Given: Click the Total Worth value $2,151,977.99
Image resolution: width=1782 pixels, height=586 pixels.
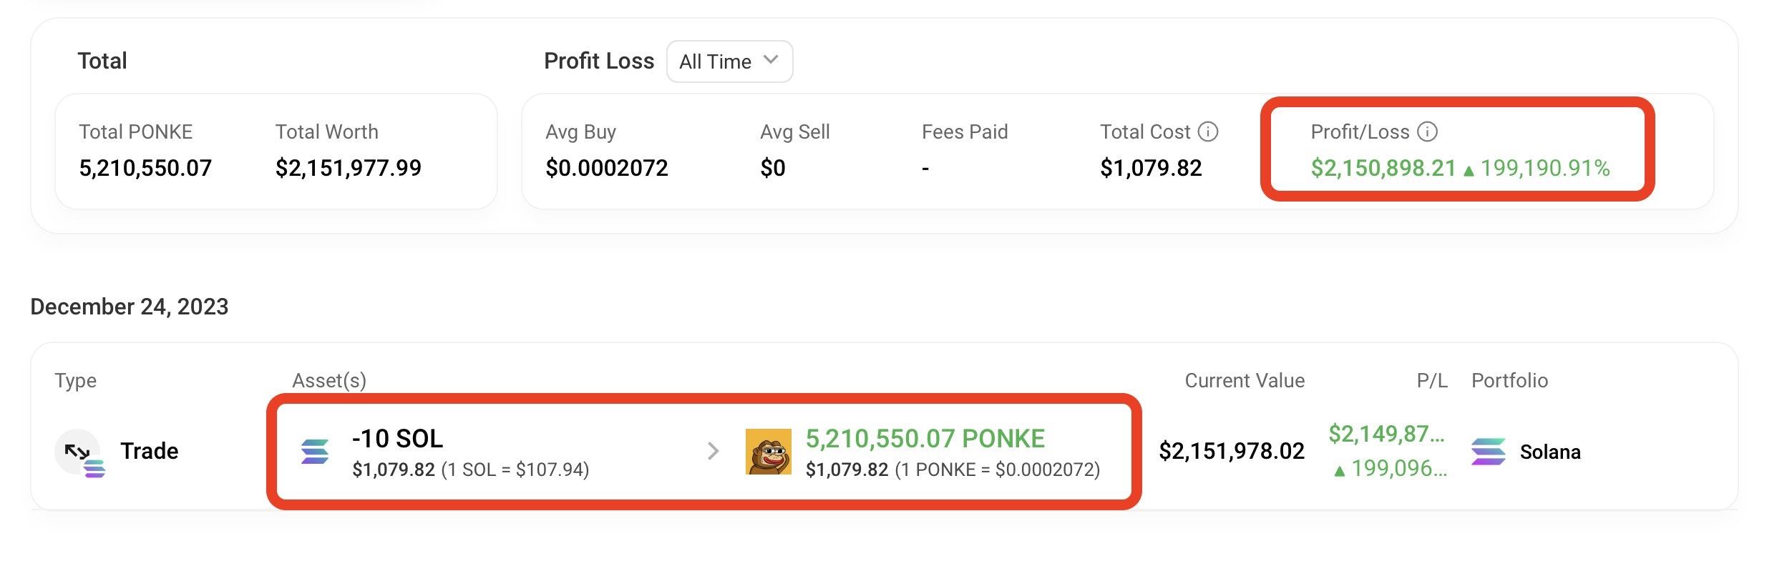Looking at the screenshot, I should click(348, 168).
